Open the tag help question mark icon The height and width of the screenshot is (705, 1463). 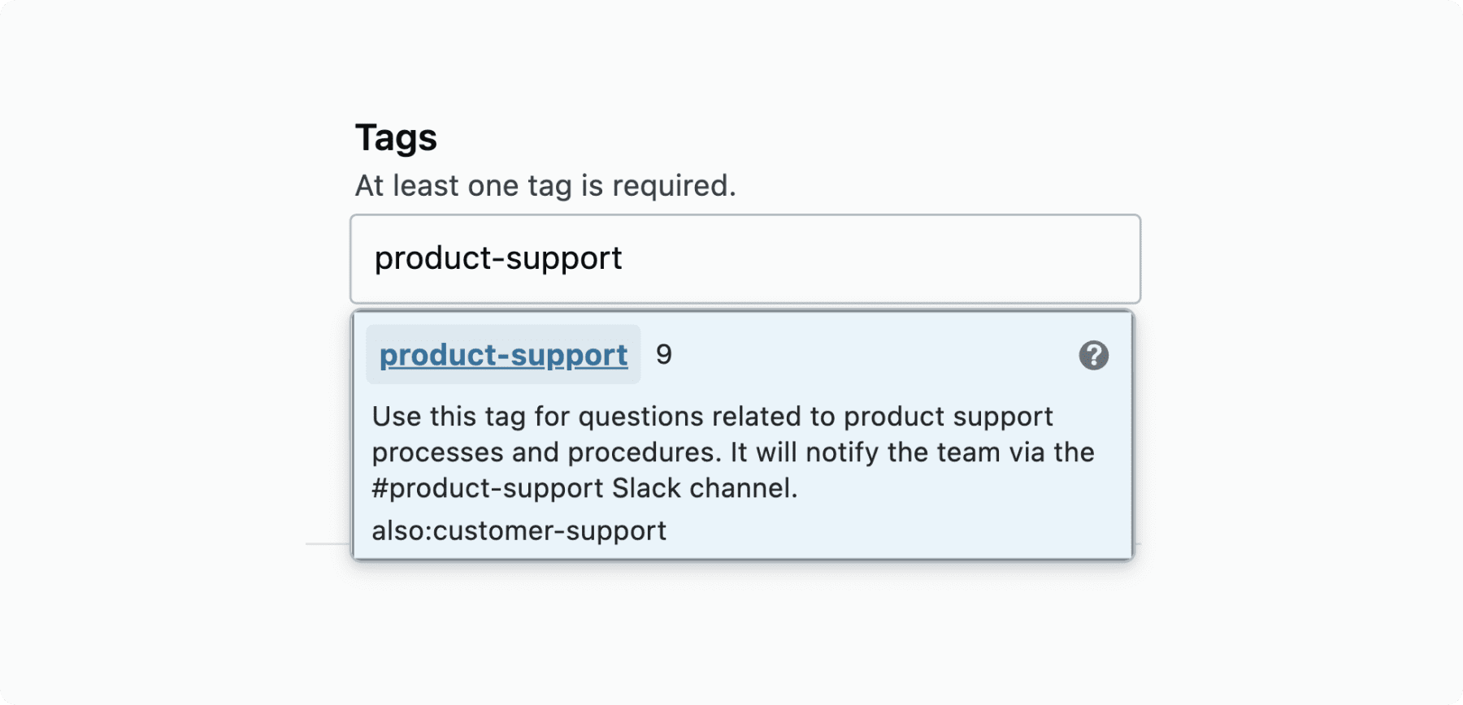coord(1093,355)
